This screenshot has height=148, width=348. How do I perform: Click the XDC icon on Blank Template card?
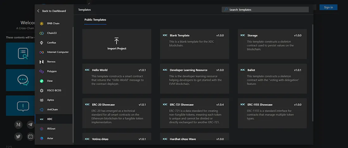tap(165, 36)
